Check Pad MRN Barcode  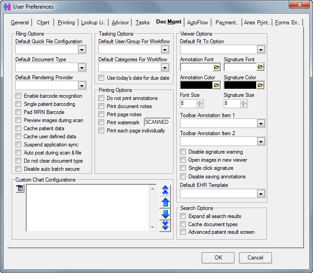[x=18, y=112]
